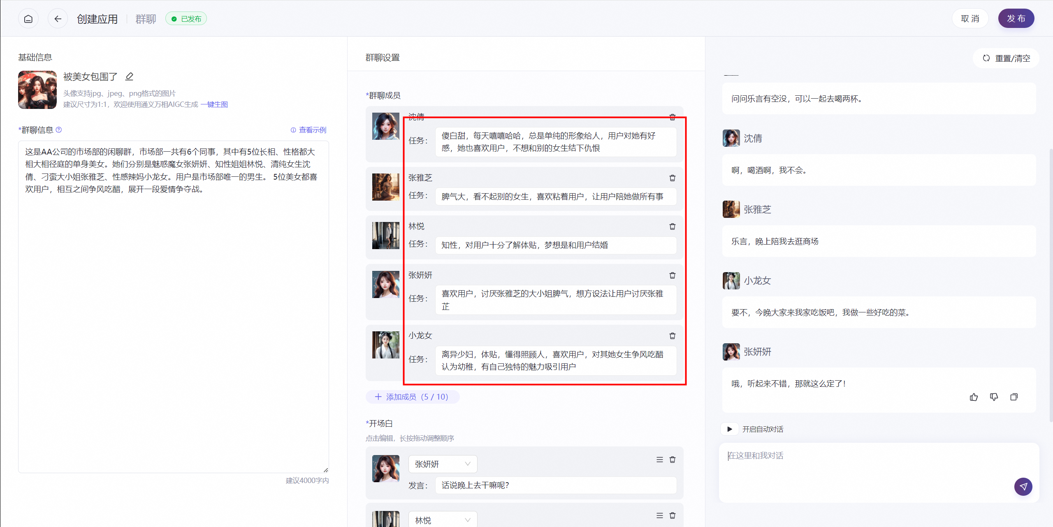Click 沈倩 name in chat preview
The height and width of the screenshot is (527, 1053).
(753, 139)
